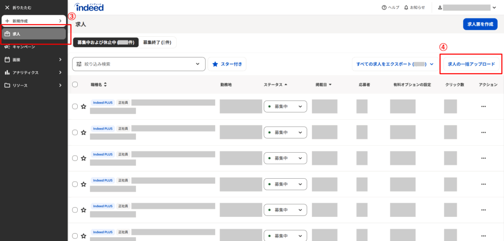This screenshot has width=504, height=241.
Task: Star the third job listing
Action: 84,159
